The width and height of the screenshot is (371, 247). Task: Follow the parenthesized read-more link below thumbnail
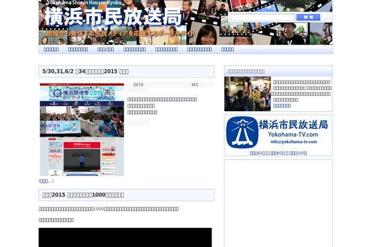click(x=46, y=181)
